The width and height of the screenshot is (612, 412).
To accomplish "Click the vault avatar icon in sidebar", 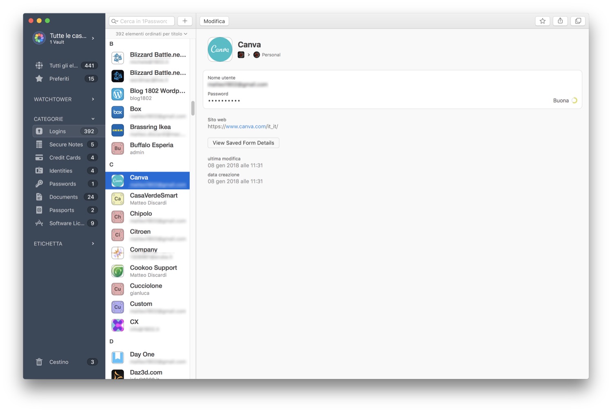I will pyautogui.click(x=39, y=38).
